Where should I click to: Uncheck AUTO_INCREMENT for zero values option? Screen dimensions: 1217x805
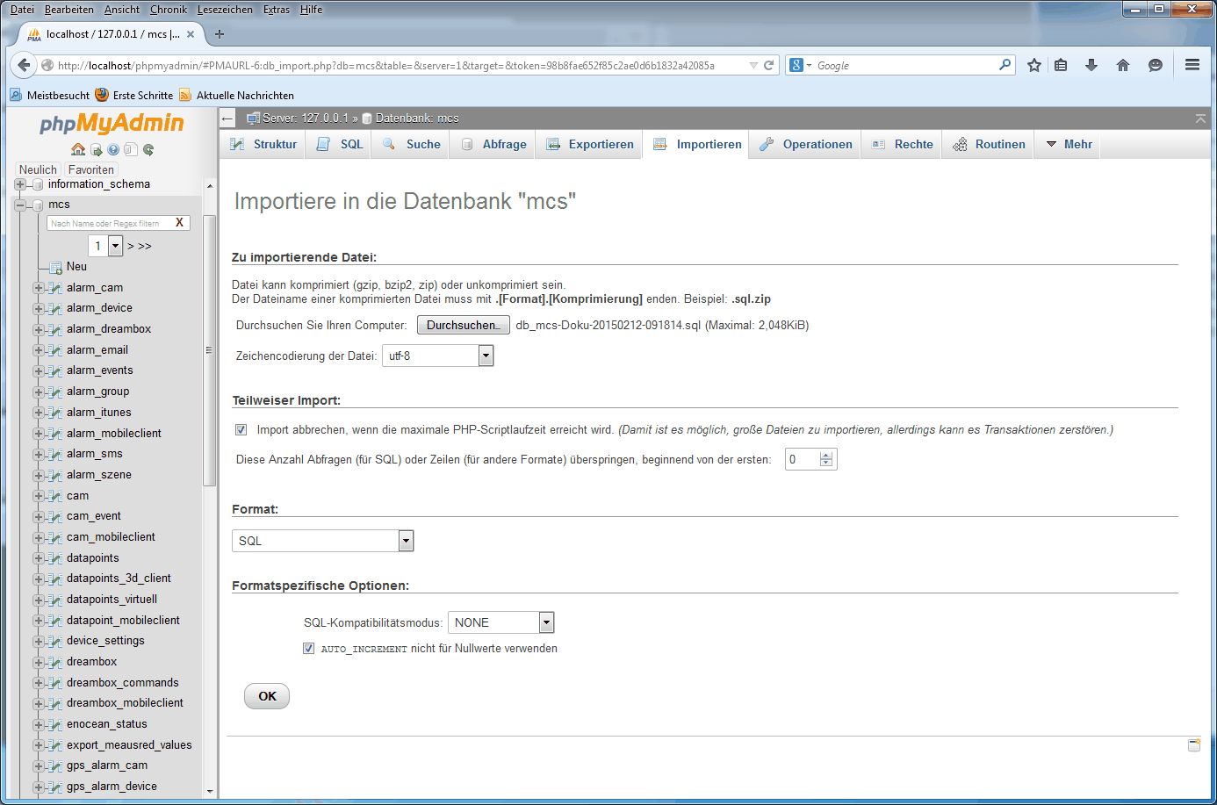tap(308, 649)
